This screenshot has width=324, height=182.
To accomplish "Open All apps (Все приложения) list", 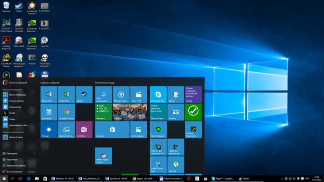I will (x=13, y=171).
